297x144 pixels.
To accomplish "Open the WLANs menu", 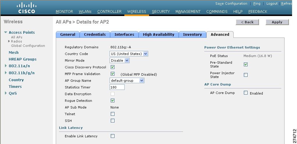I will pyautogui.click(x=85, y=12).
